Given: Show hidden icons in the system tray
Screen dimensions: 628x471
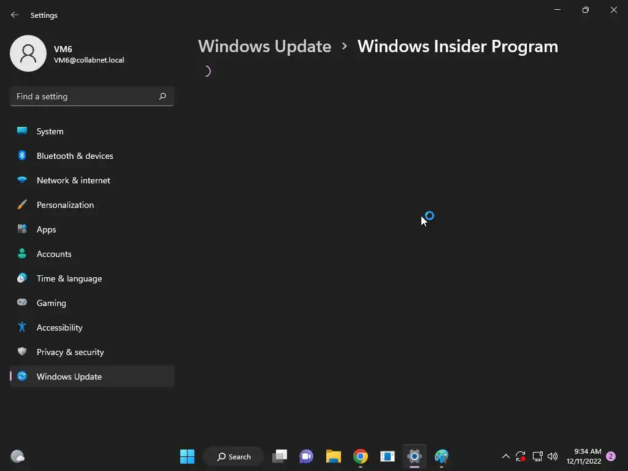Looking at the screenshot, I should click(506, 456).
